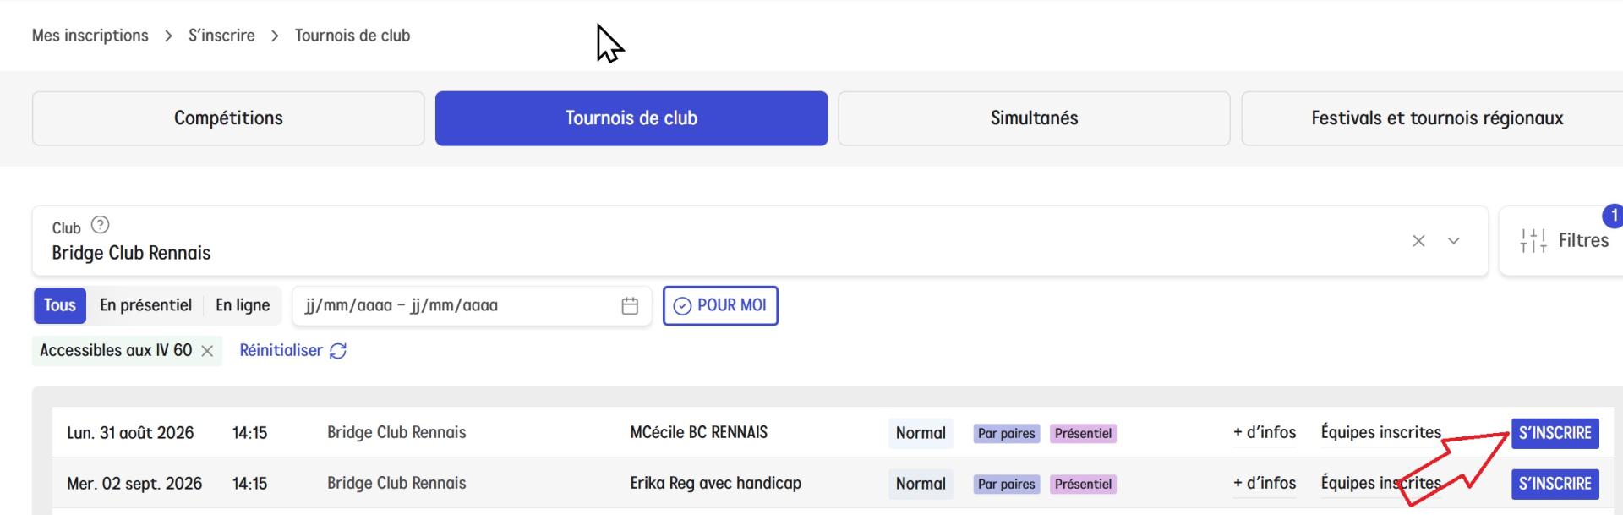Screen dimensions: 1623x515
Task: Switch to the Tournois de club tab
Action: (x=631, y=118)
